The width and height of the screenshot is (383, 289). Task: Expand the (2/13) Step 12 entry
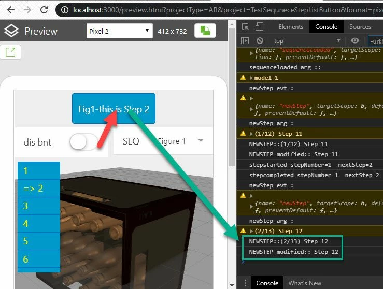click(x=251, y=231)
